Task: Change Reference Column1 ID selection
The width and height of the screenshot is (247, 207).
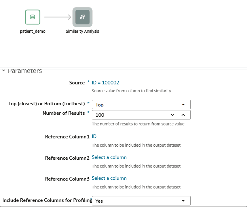Action: click(x=94, y=136)
